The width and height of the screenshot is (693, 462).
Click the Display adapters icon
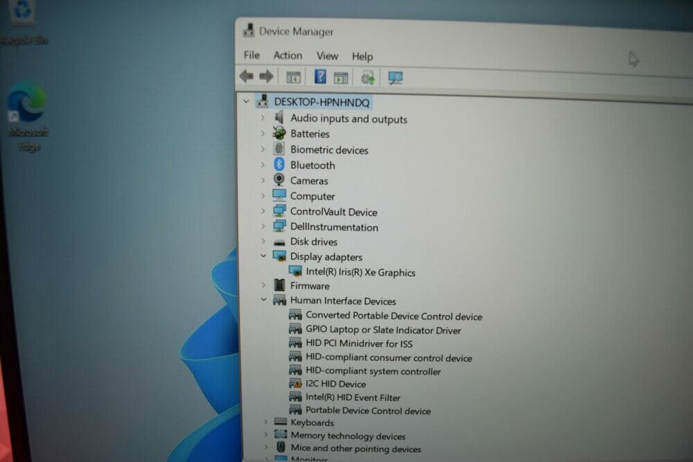pos(279,256)
